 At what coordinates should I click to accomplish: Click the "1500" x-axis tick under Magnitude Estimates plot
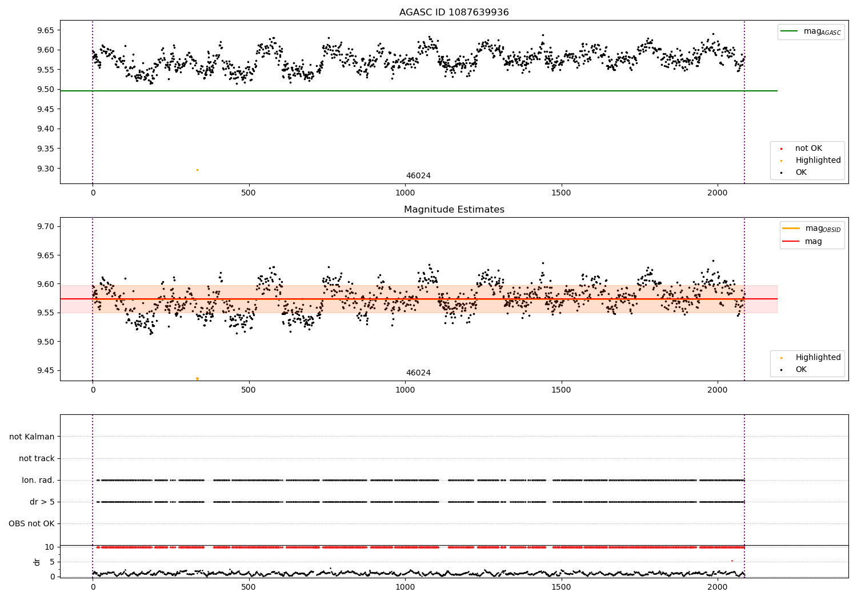[561, 390]
